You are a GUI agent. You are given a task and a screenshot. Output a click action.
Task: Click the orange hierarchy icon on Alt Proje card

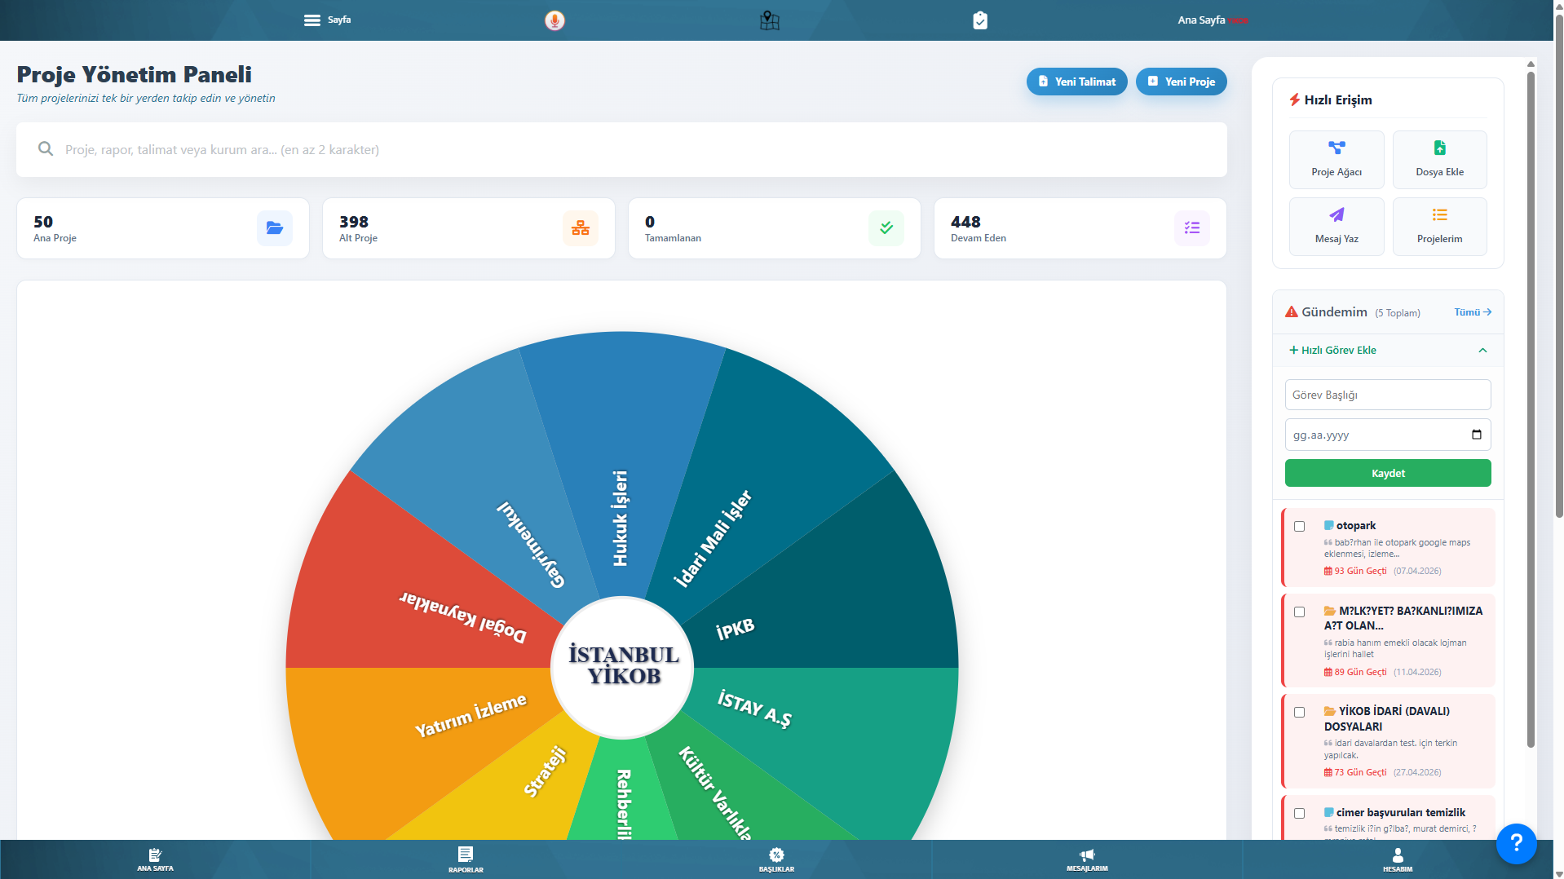click(581, 228)
